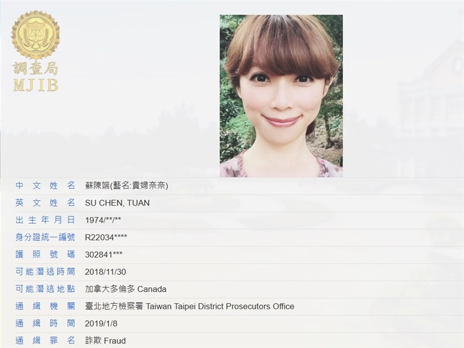Click the MJIB gold badge emblem
The height and width of the screenshot is (348, 464).
click(35, 35)
